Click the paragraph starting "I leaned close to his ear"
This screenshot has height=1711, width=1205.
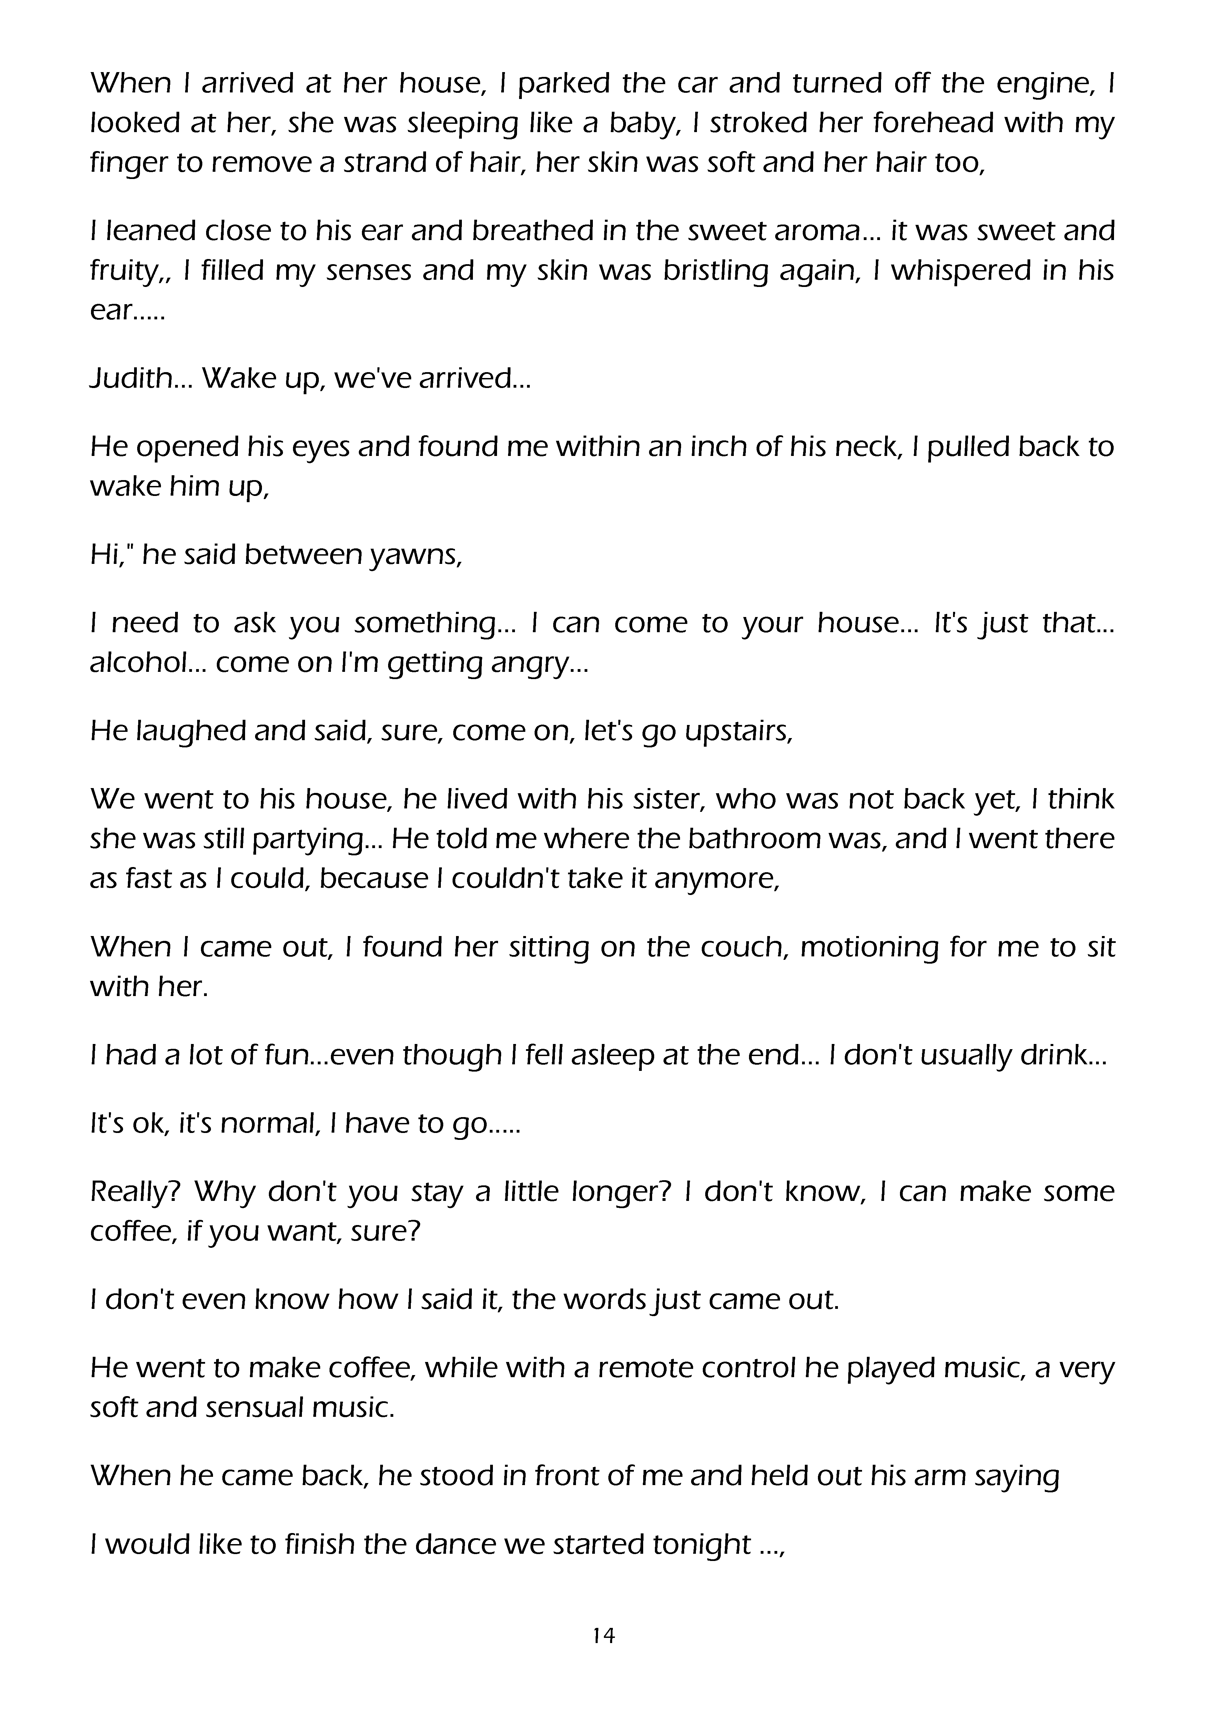click(602, 270)
